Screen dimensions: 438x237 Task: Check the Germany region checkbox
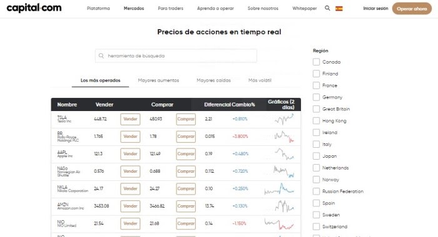click(316, 97)
